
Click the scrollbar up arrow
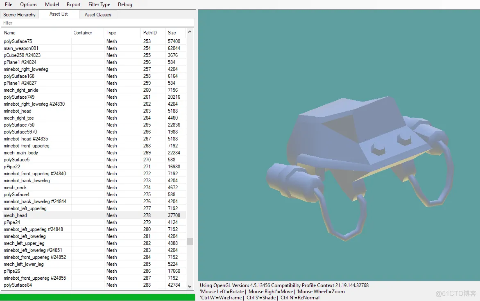pos(190,32)
